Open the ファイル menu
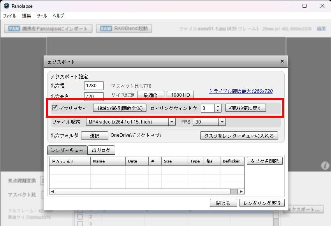This screenshot has width=331, height=226. (x=10, y=16)
